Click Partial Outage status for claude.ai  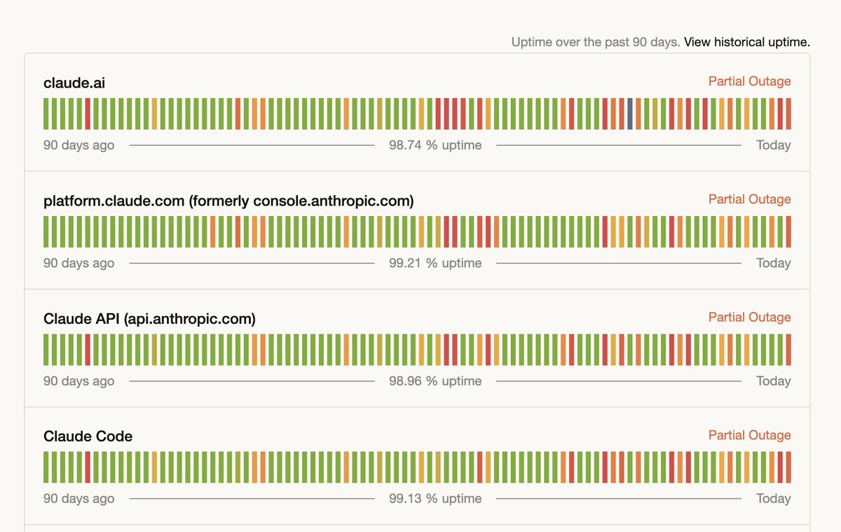click(x=749, y=81)
